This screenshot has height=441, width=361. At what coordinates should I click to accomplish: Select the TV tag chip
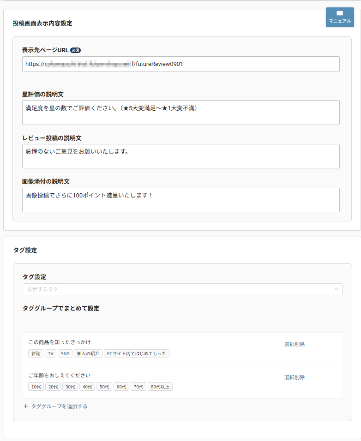click(50, 353)
